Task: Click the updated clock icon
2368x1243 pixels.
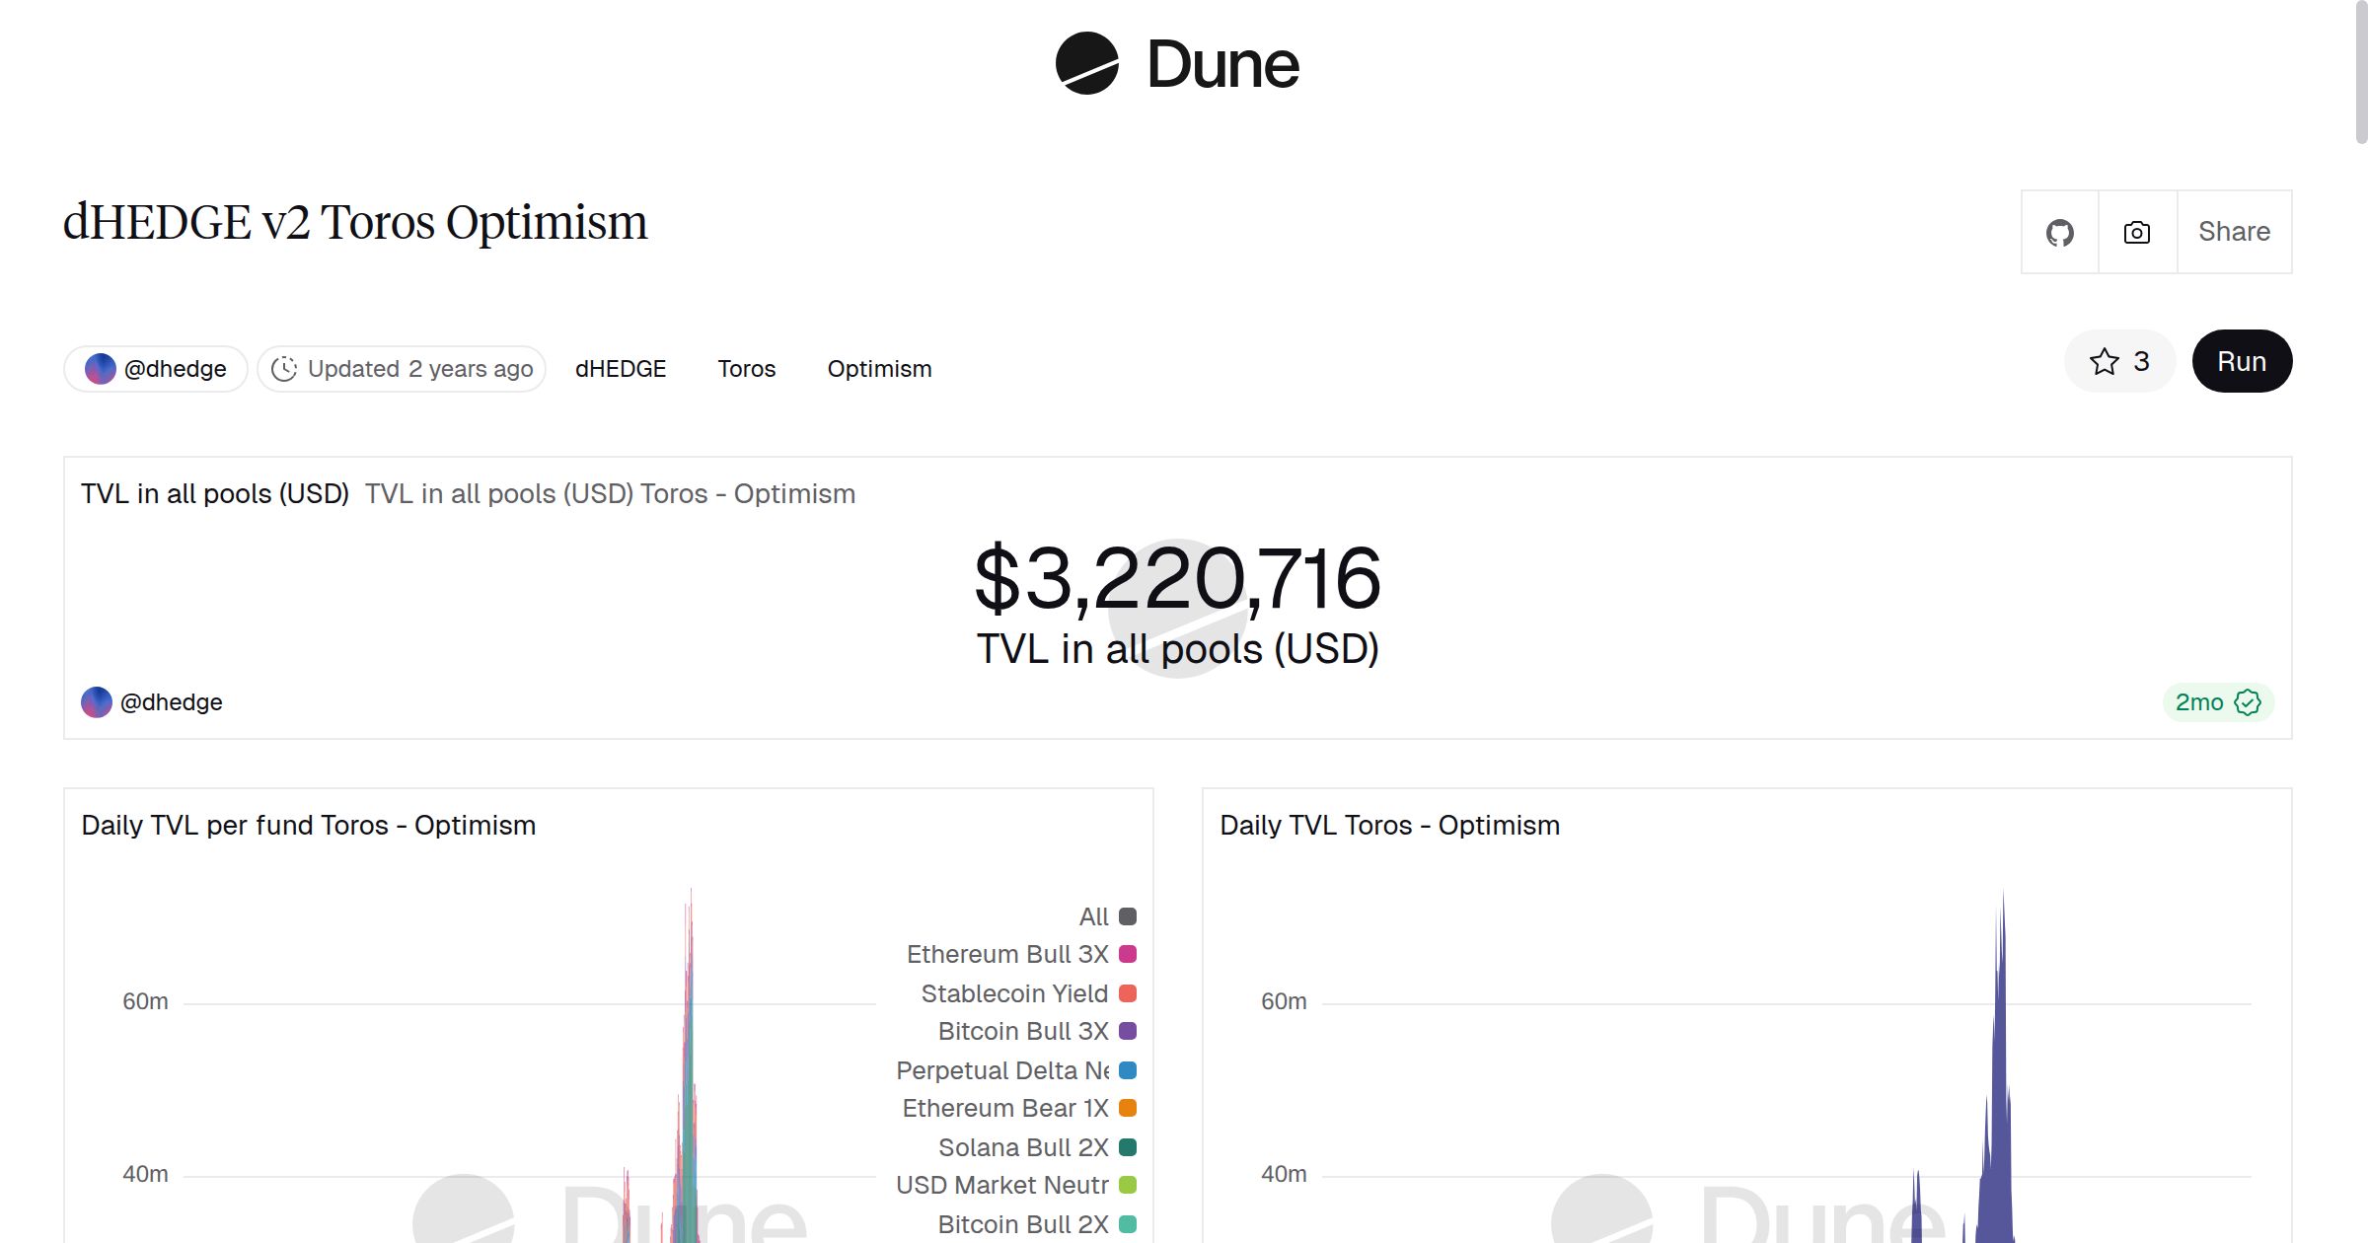Action: tap(284, 369)
